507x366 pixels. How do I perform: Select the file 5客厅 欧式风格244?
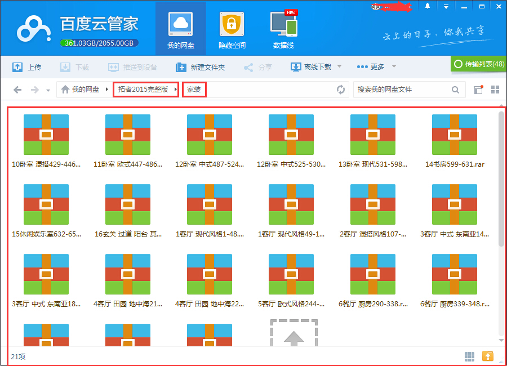[291, 280]
